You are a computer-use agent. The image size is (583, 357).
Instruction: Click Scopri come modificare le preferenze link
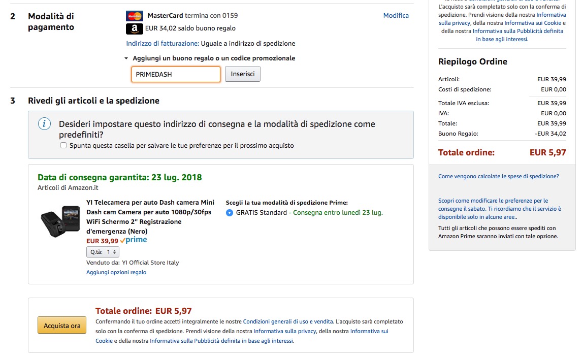pos(493,201)
